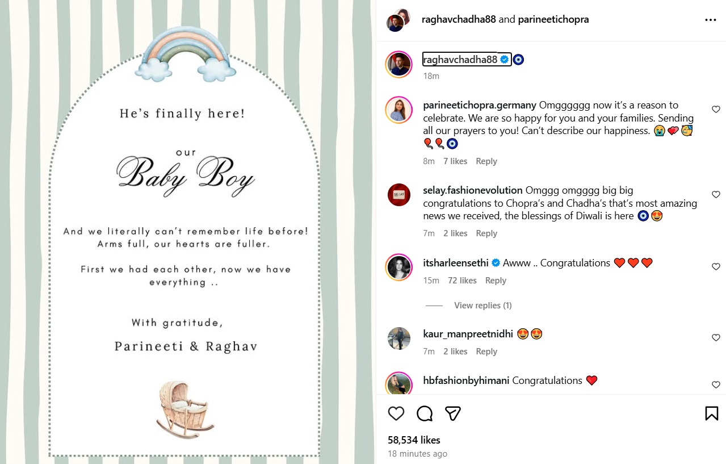The width and height of the screenshot is (726, 464).
Task: Open the comment bubble icon
Action: coord(425,413)
